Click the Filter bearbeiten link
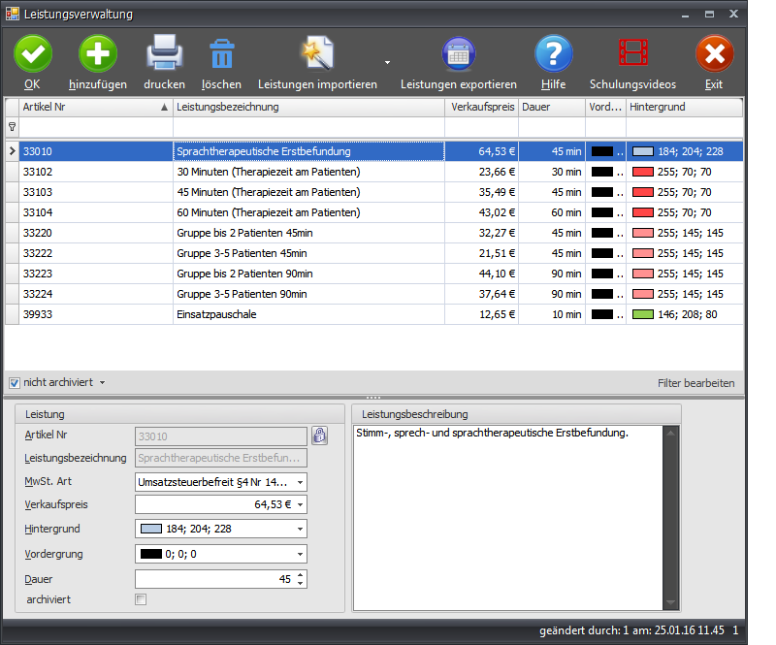Viewport: 776px width, 645px height. 695,383
